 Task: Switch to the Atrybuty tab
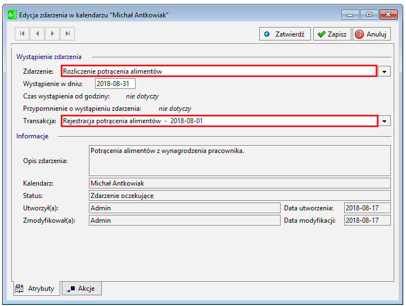click(x=37, y=289)
